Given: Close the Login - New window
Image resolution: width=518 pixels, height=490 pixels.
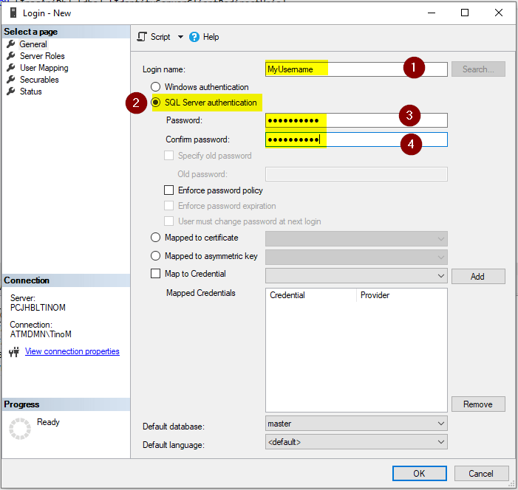Looking at the screenshot, I should pyautogui.click(x=499, y=13).
